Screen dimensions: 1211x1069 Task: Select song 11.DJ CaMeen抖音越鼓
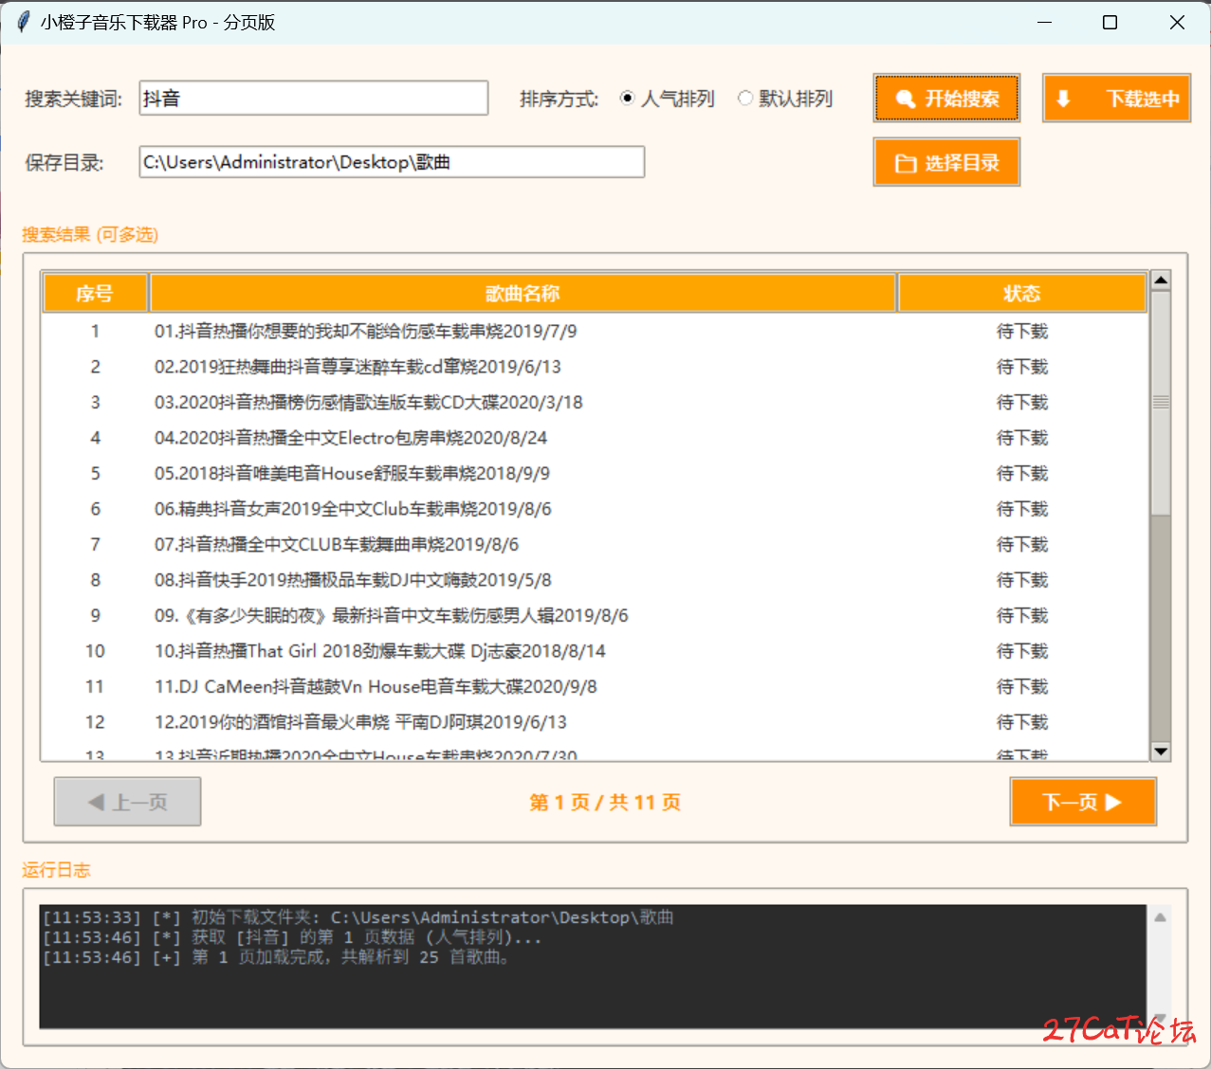pyautogui.click(x=594, y=686)
